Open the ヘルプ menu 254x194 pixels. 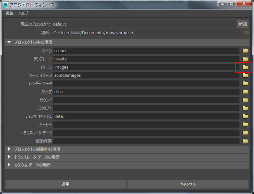pos(23,13)
